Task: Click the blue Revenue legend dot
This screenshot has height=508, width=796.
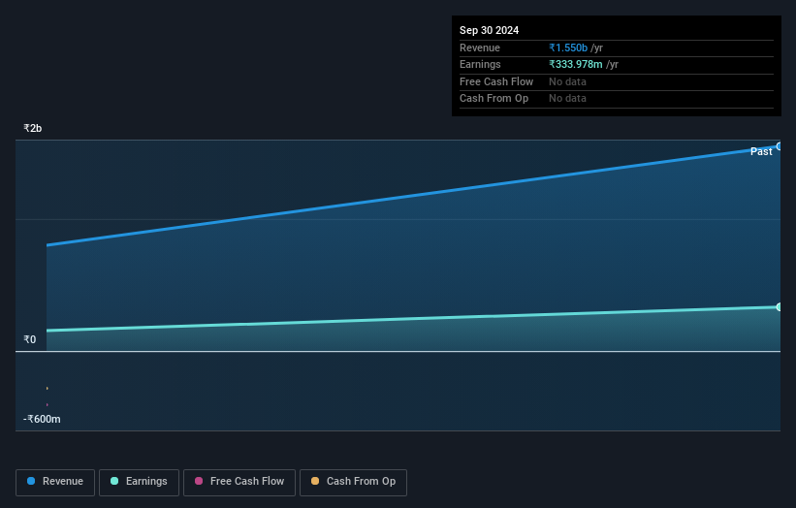Action: pyautogui.click(x=31, y=481)
